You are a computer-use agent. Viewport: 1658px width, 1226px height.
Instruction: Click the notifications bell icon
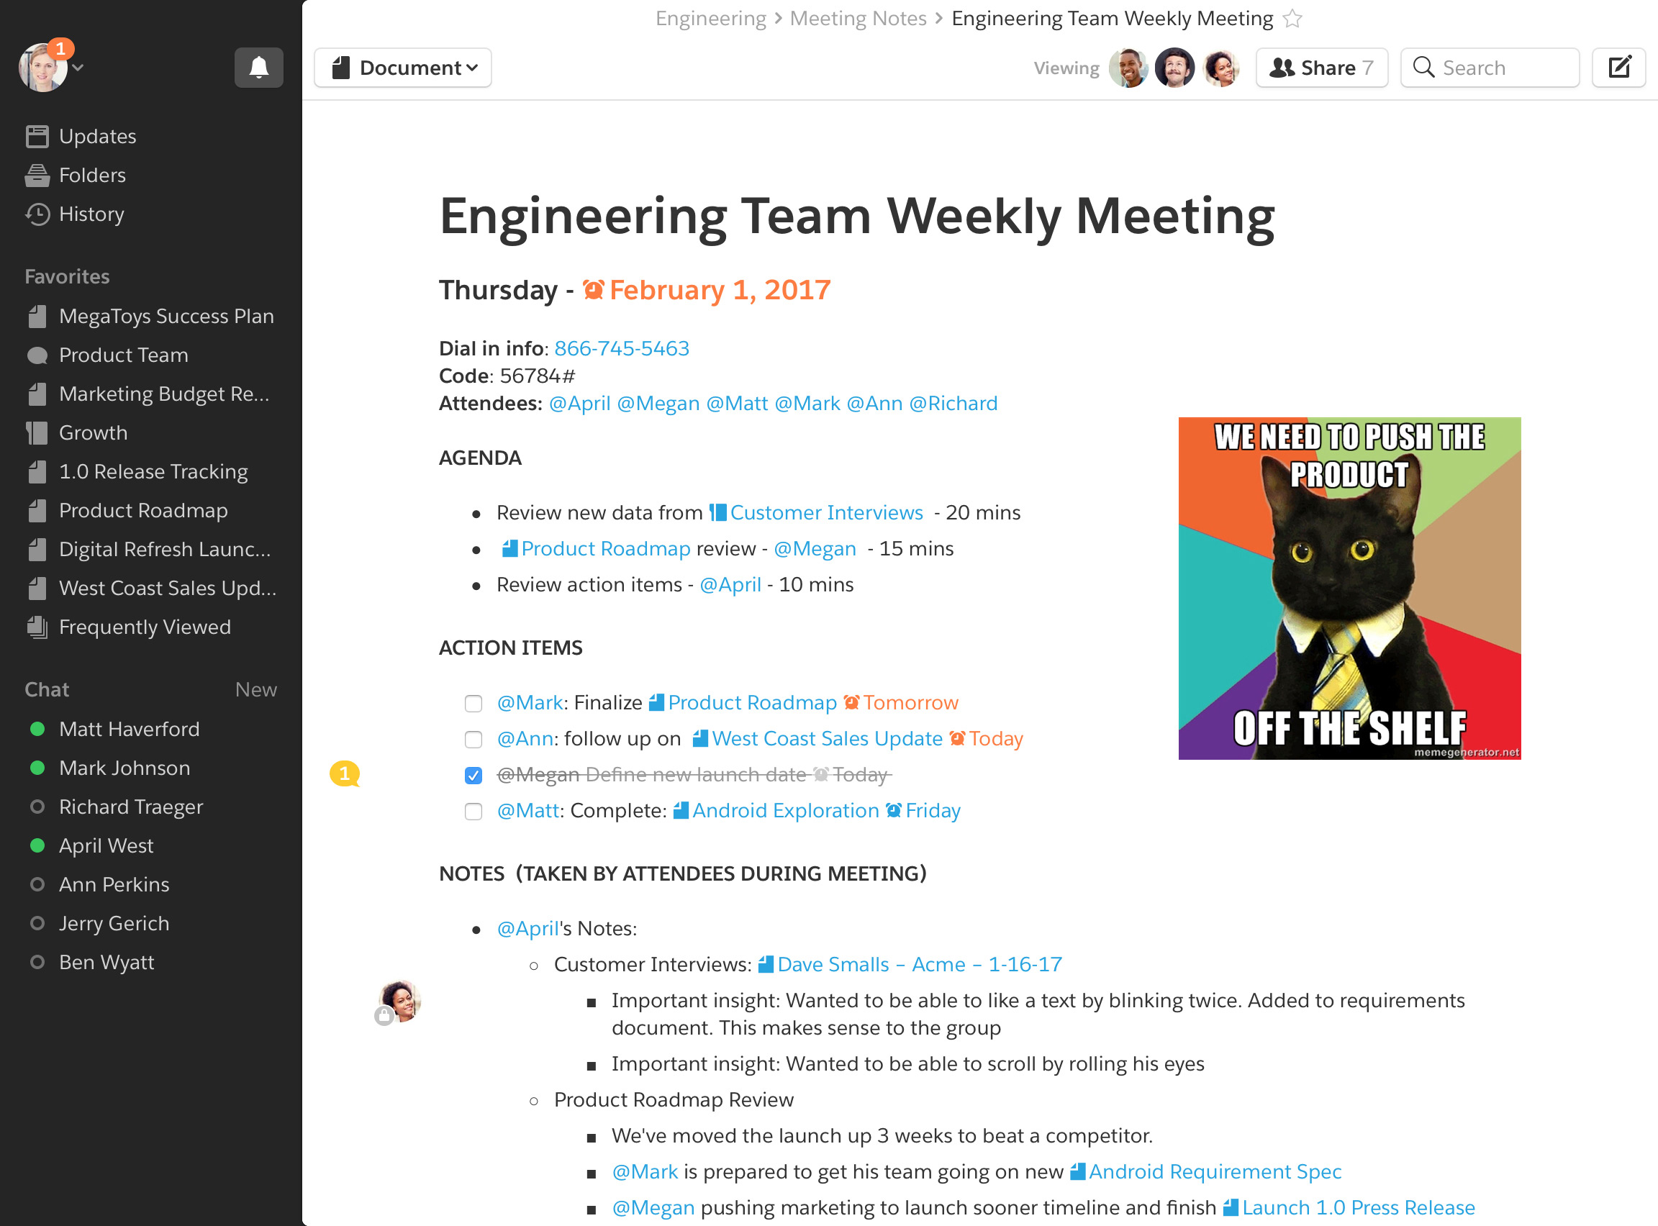[x=258, y=68]
